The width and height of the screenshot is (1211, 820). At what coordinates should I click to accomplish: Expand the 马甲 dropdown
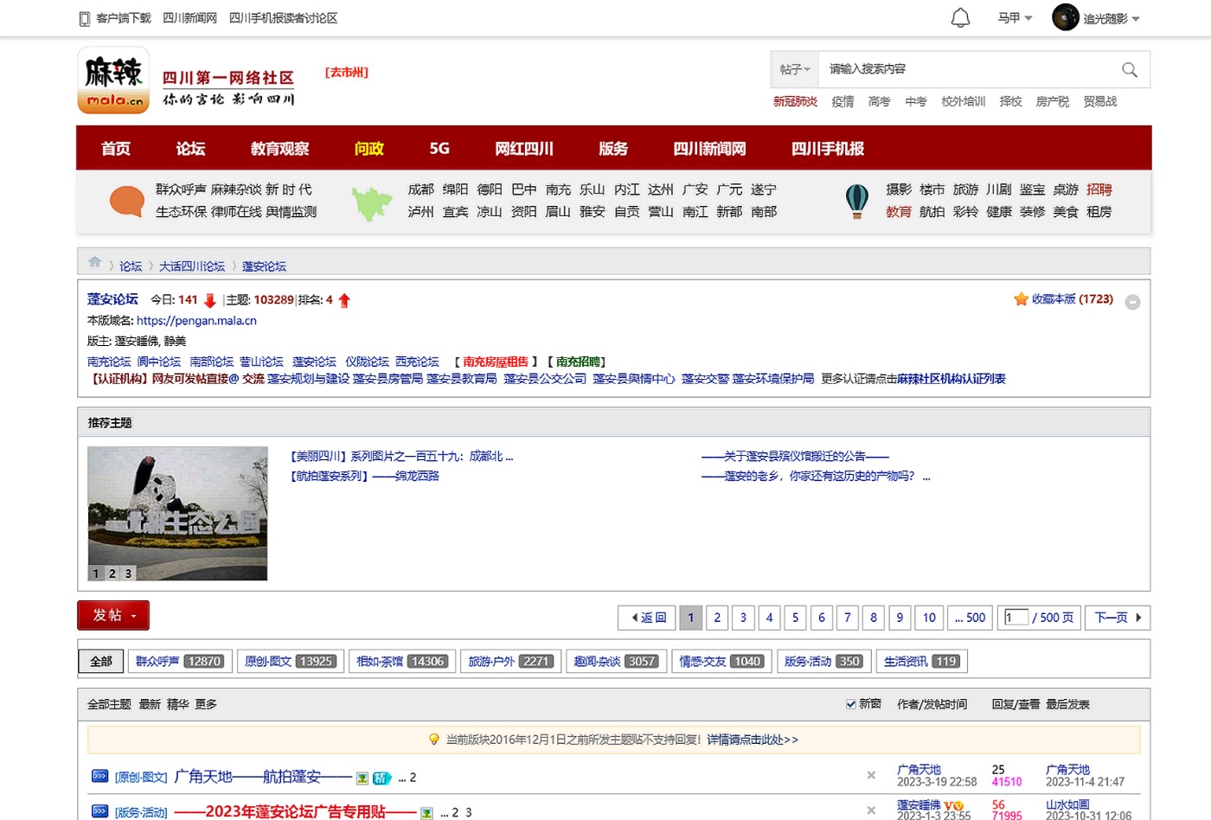click(x=1015, y=18)
